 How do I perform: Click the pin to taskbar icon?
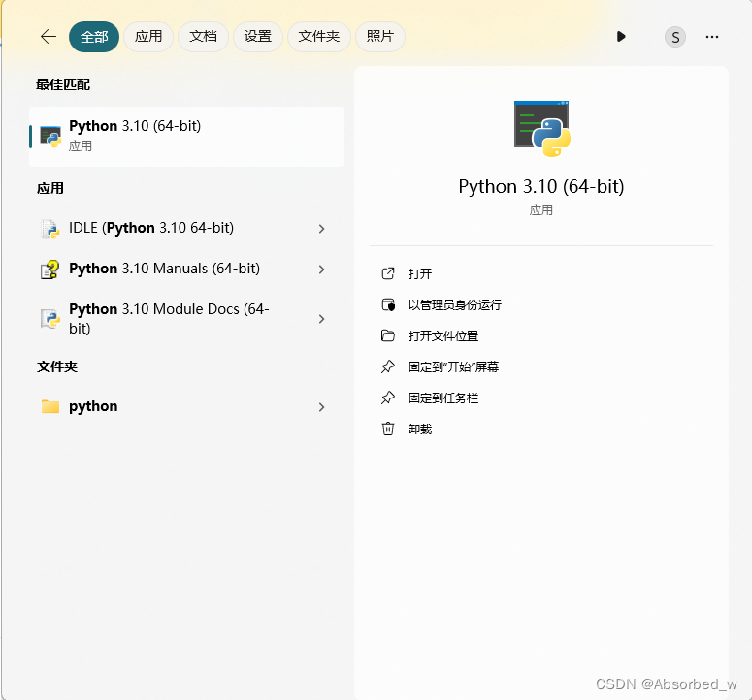[x=388, y=398]
